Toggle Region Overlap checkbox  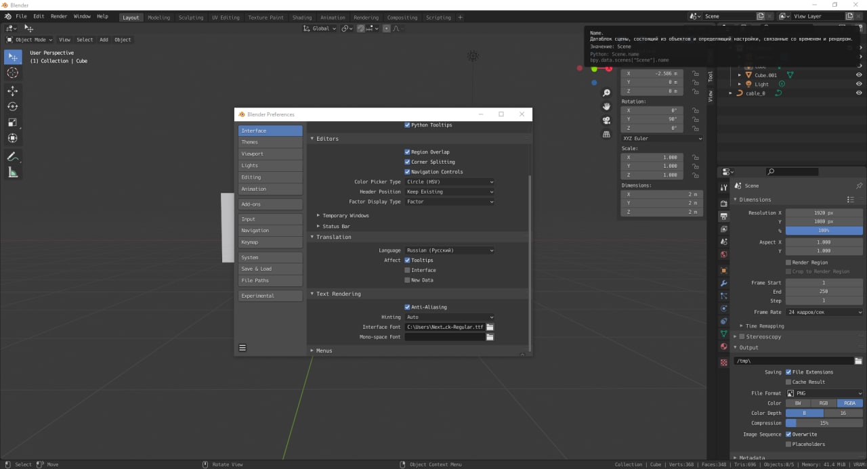tap(407, 152)
